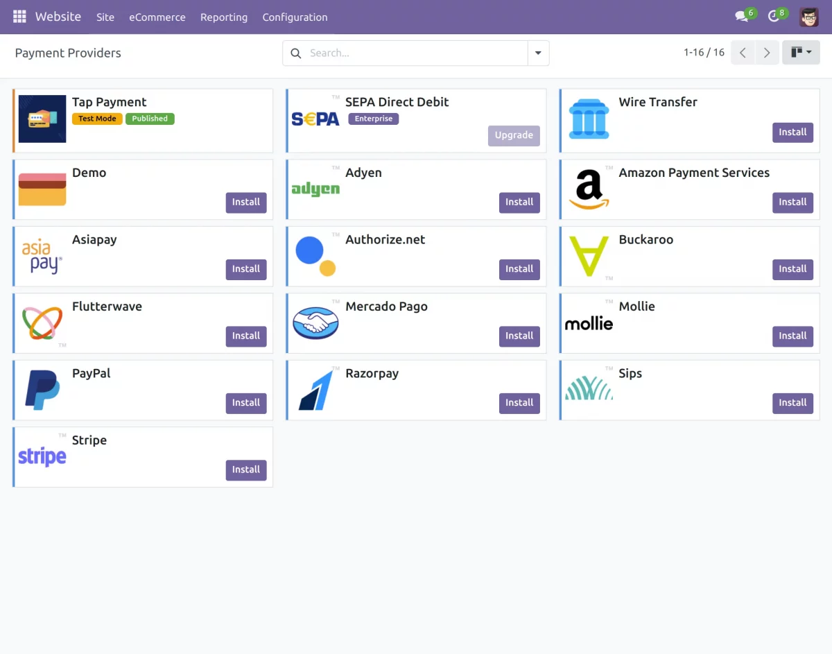Click the Razorpay title text
The image size is (832, 654).
pos(372,374)
